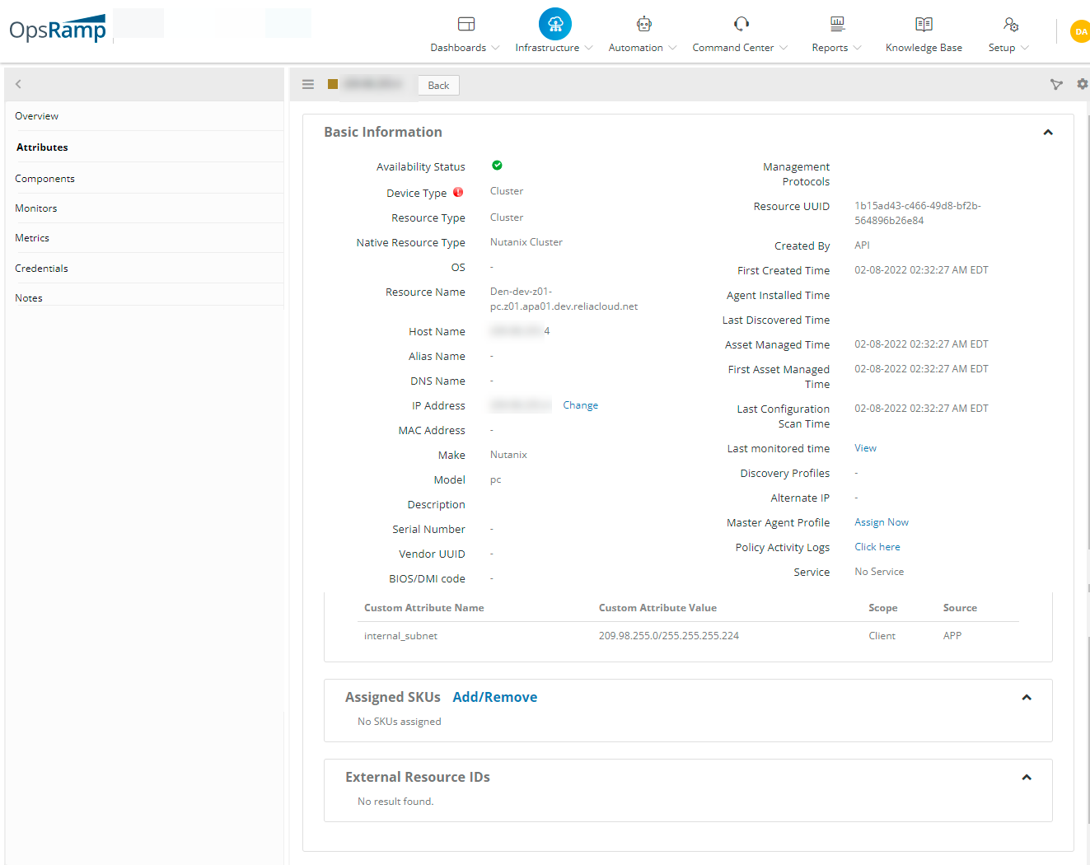Screen dimensions: 1090x865
Task: Click the APP source cell
Action: 952,636
